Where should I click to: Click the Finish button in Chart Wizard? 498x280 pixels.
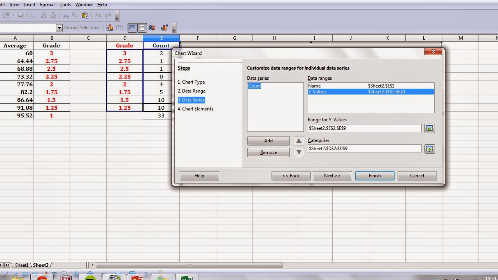(374, 175)
